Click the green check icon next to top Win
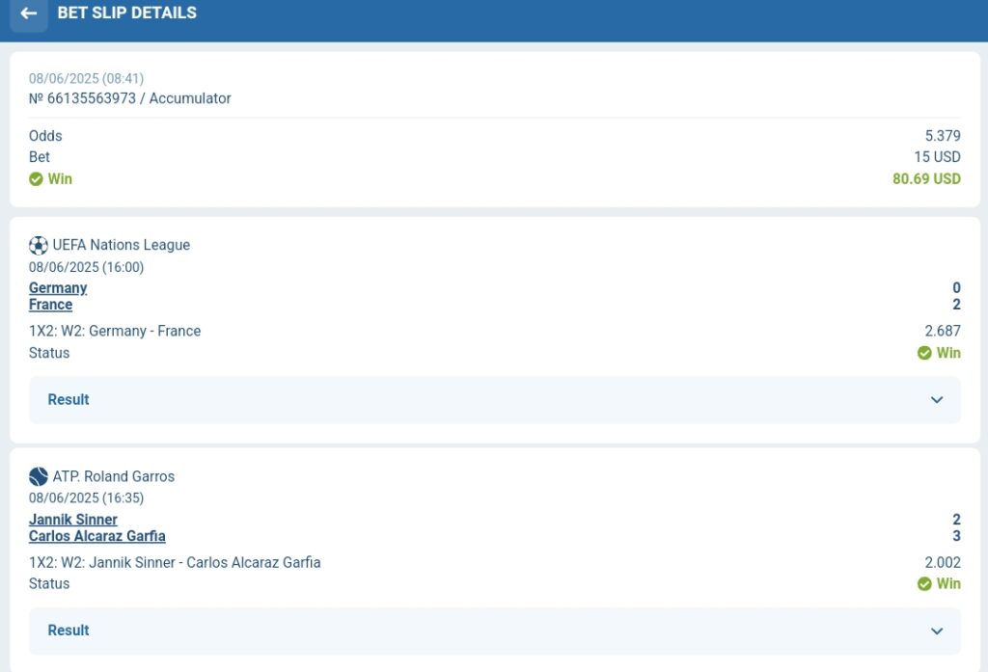This screenshot has height=672, width=988. tap(36, 179)
